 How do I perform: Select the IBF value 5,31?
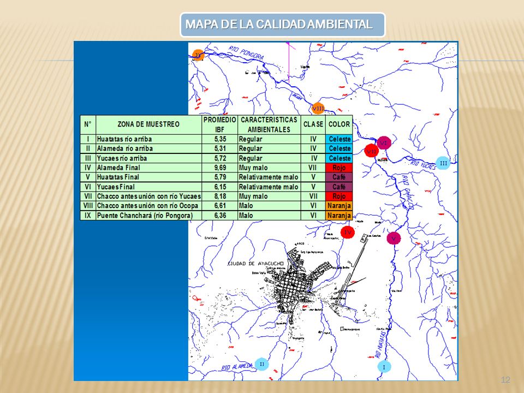pos(219,148)
